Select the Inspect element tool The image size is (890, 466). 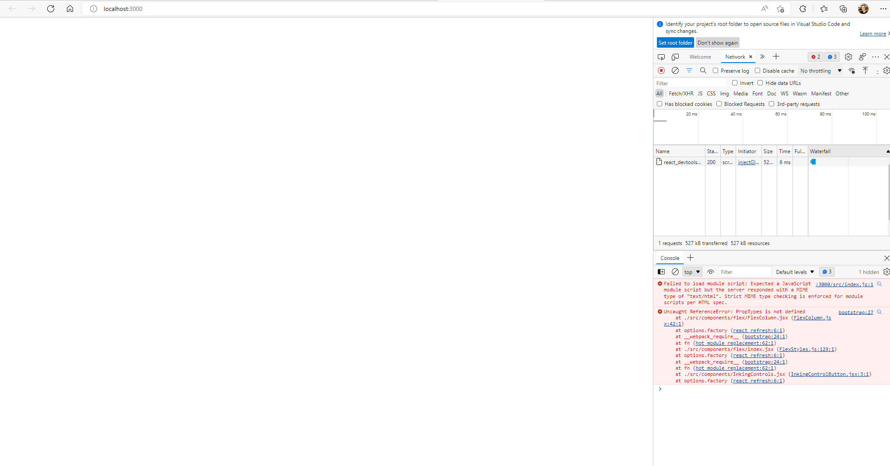661,57
